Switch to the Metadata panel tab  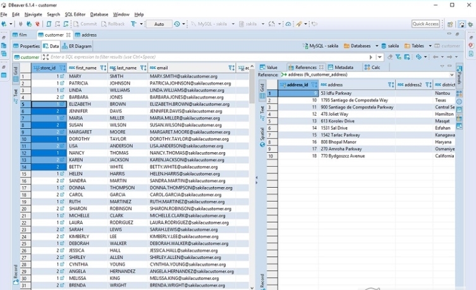point(341,68)
